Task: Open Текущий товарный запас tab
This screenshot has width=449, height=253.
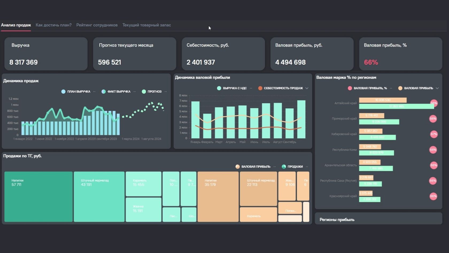Action: pyautogui.click(x=146, y=25)
